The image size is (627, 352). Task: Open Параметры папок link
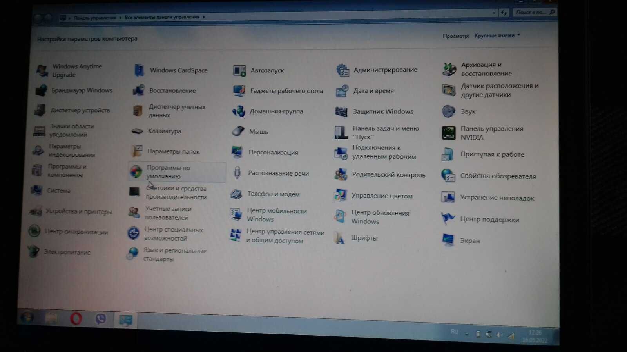173,151
